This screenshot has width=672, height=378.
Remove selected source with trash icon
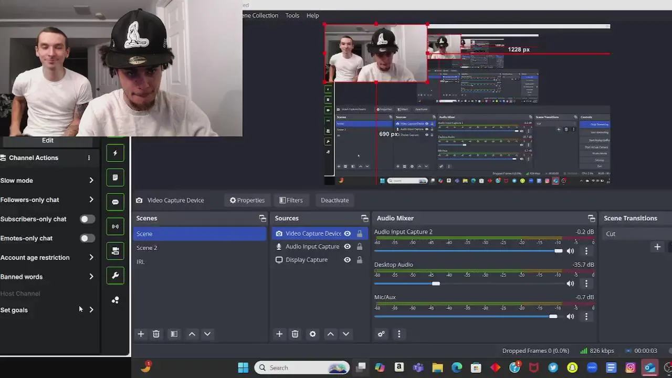tap(295, 334)
